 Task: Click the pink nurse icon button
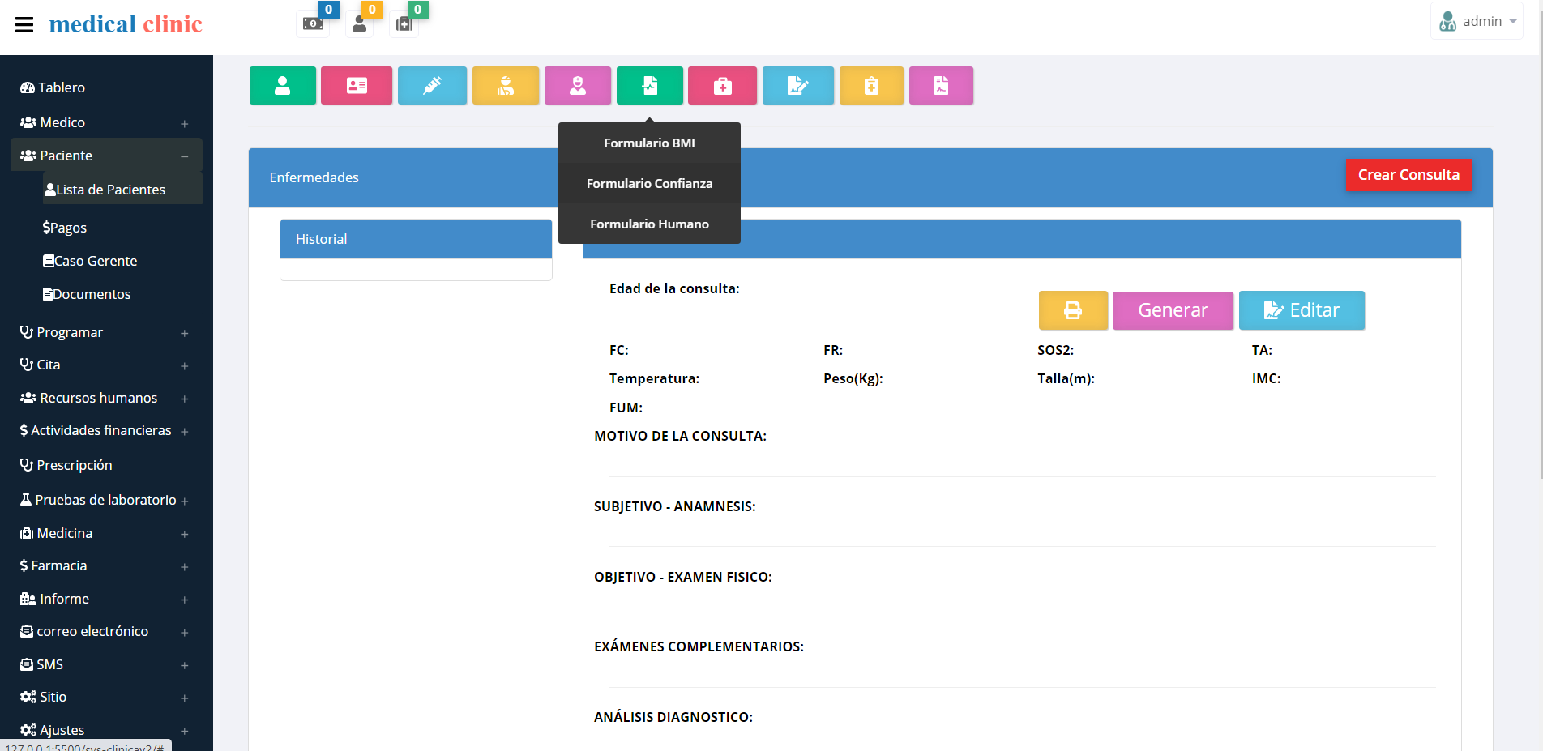click(x=577, y=86)
